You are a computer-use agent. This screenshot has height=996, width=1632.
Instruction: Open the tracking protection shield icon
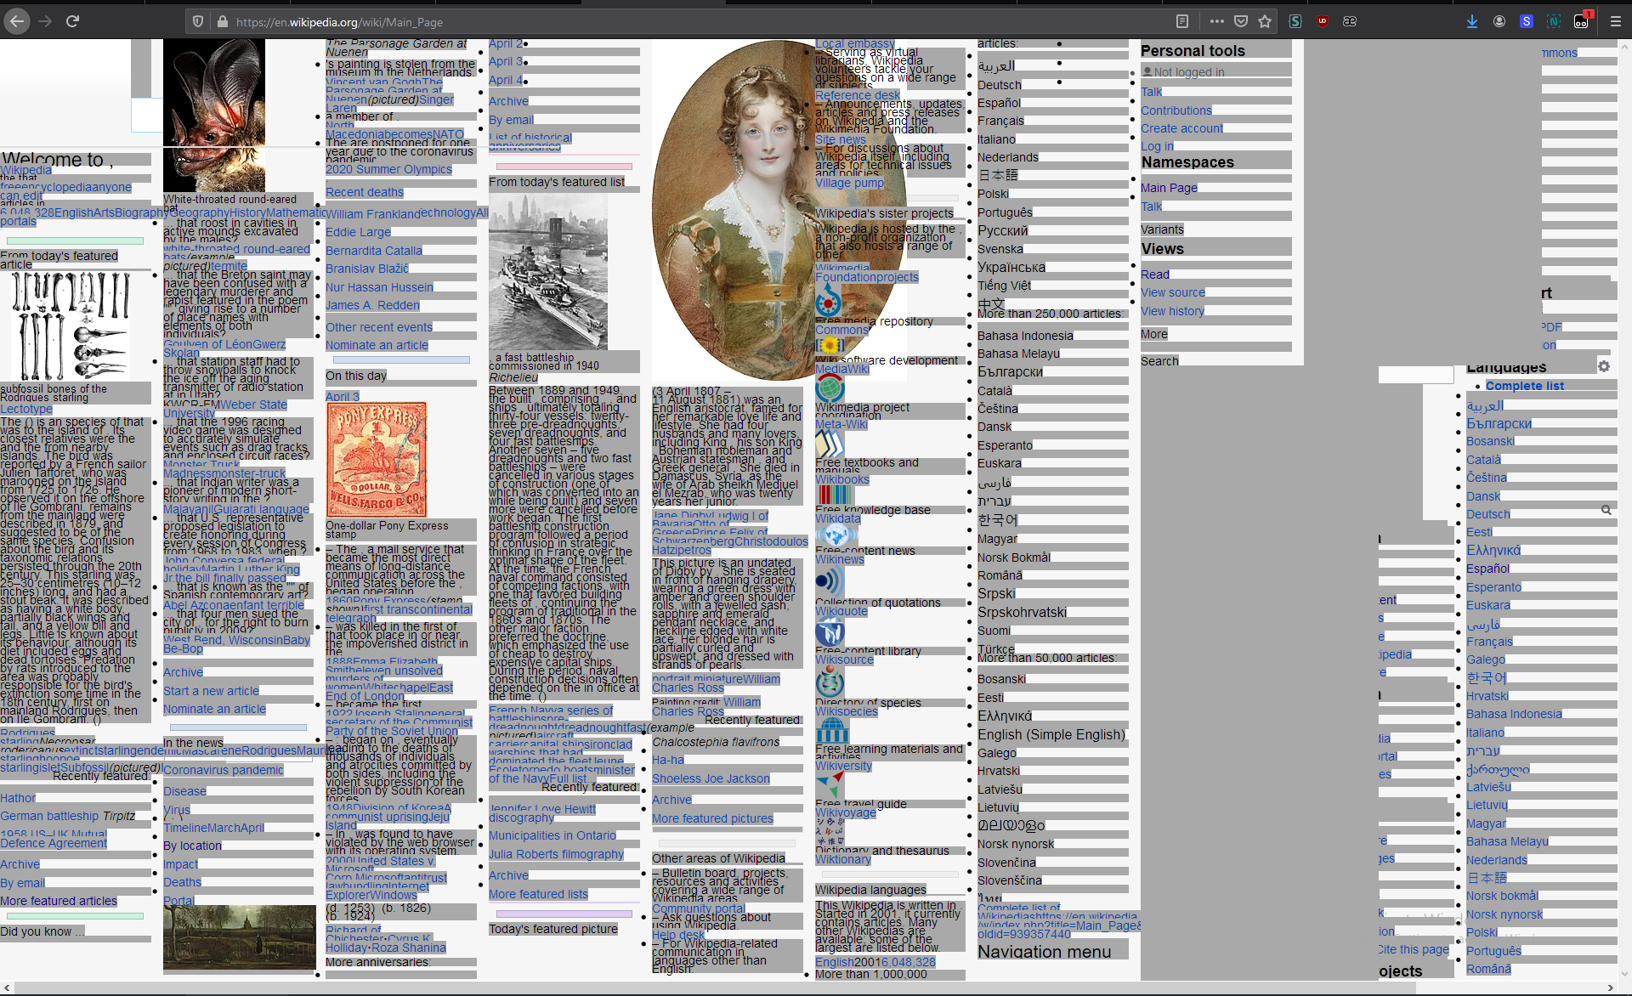point(198,22)
